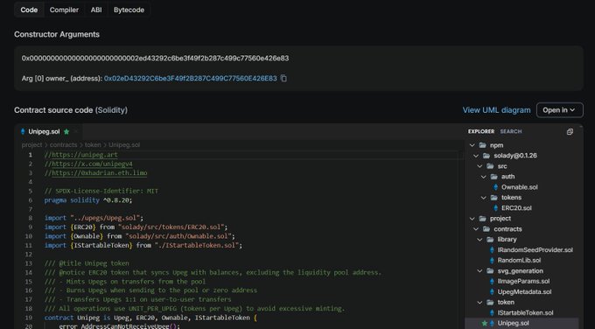Click the token folder icon in explorer
Screen dimensions: 595x329
pos(490,302)
